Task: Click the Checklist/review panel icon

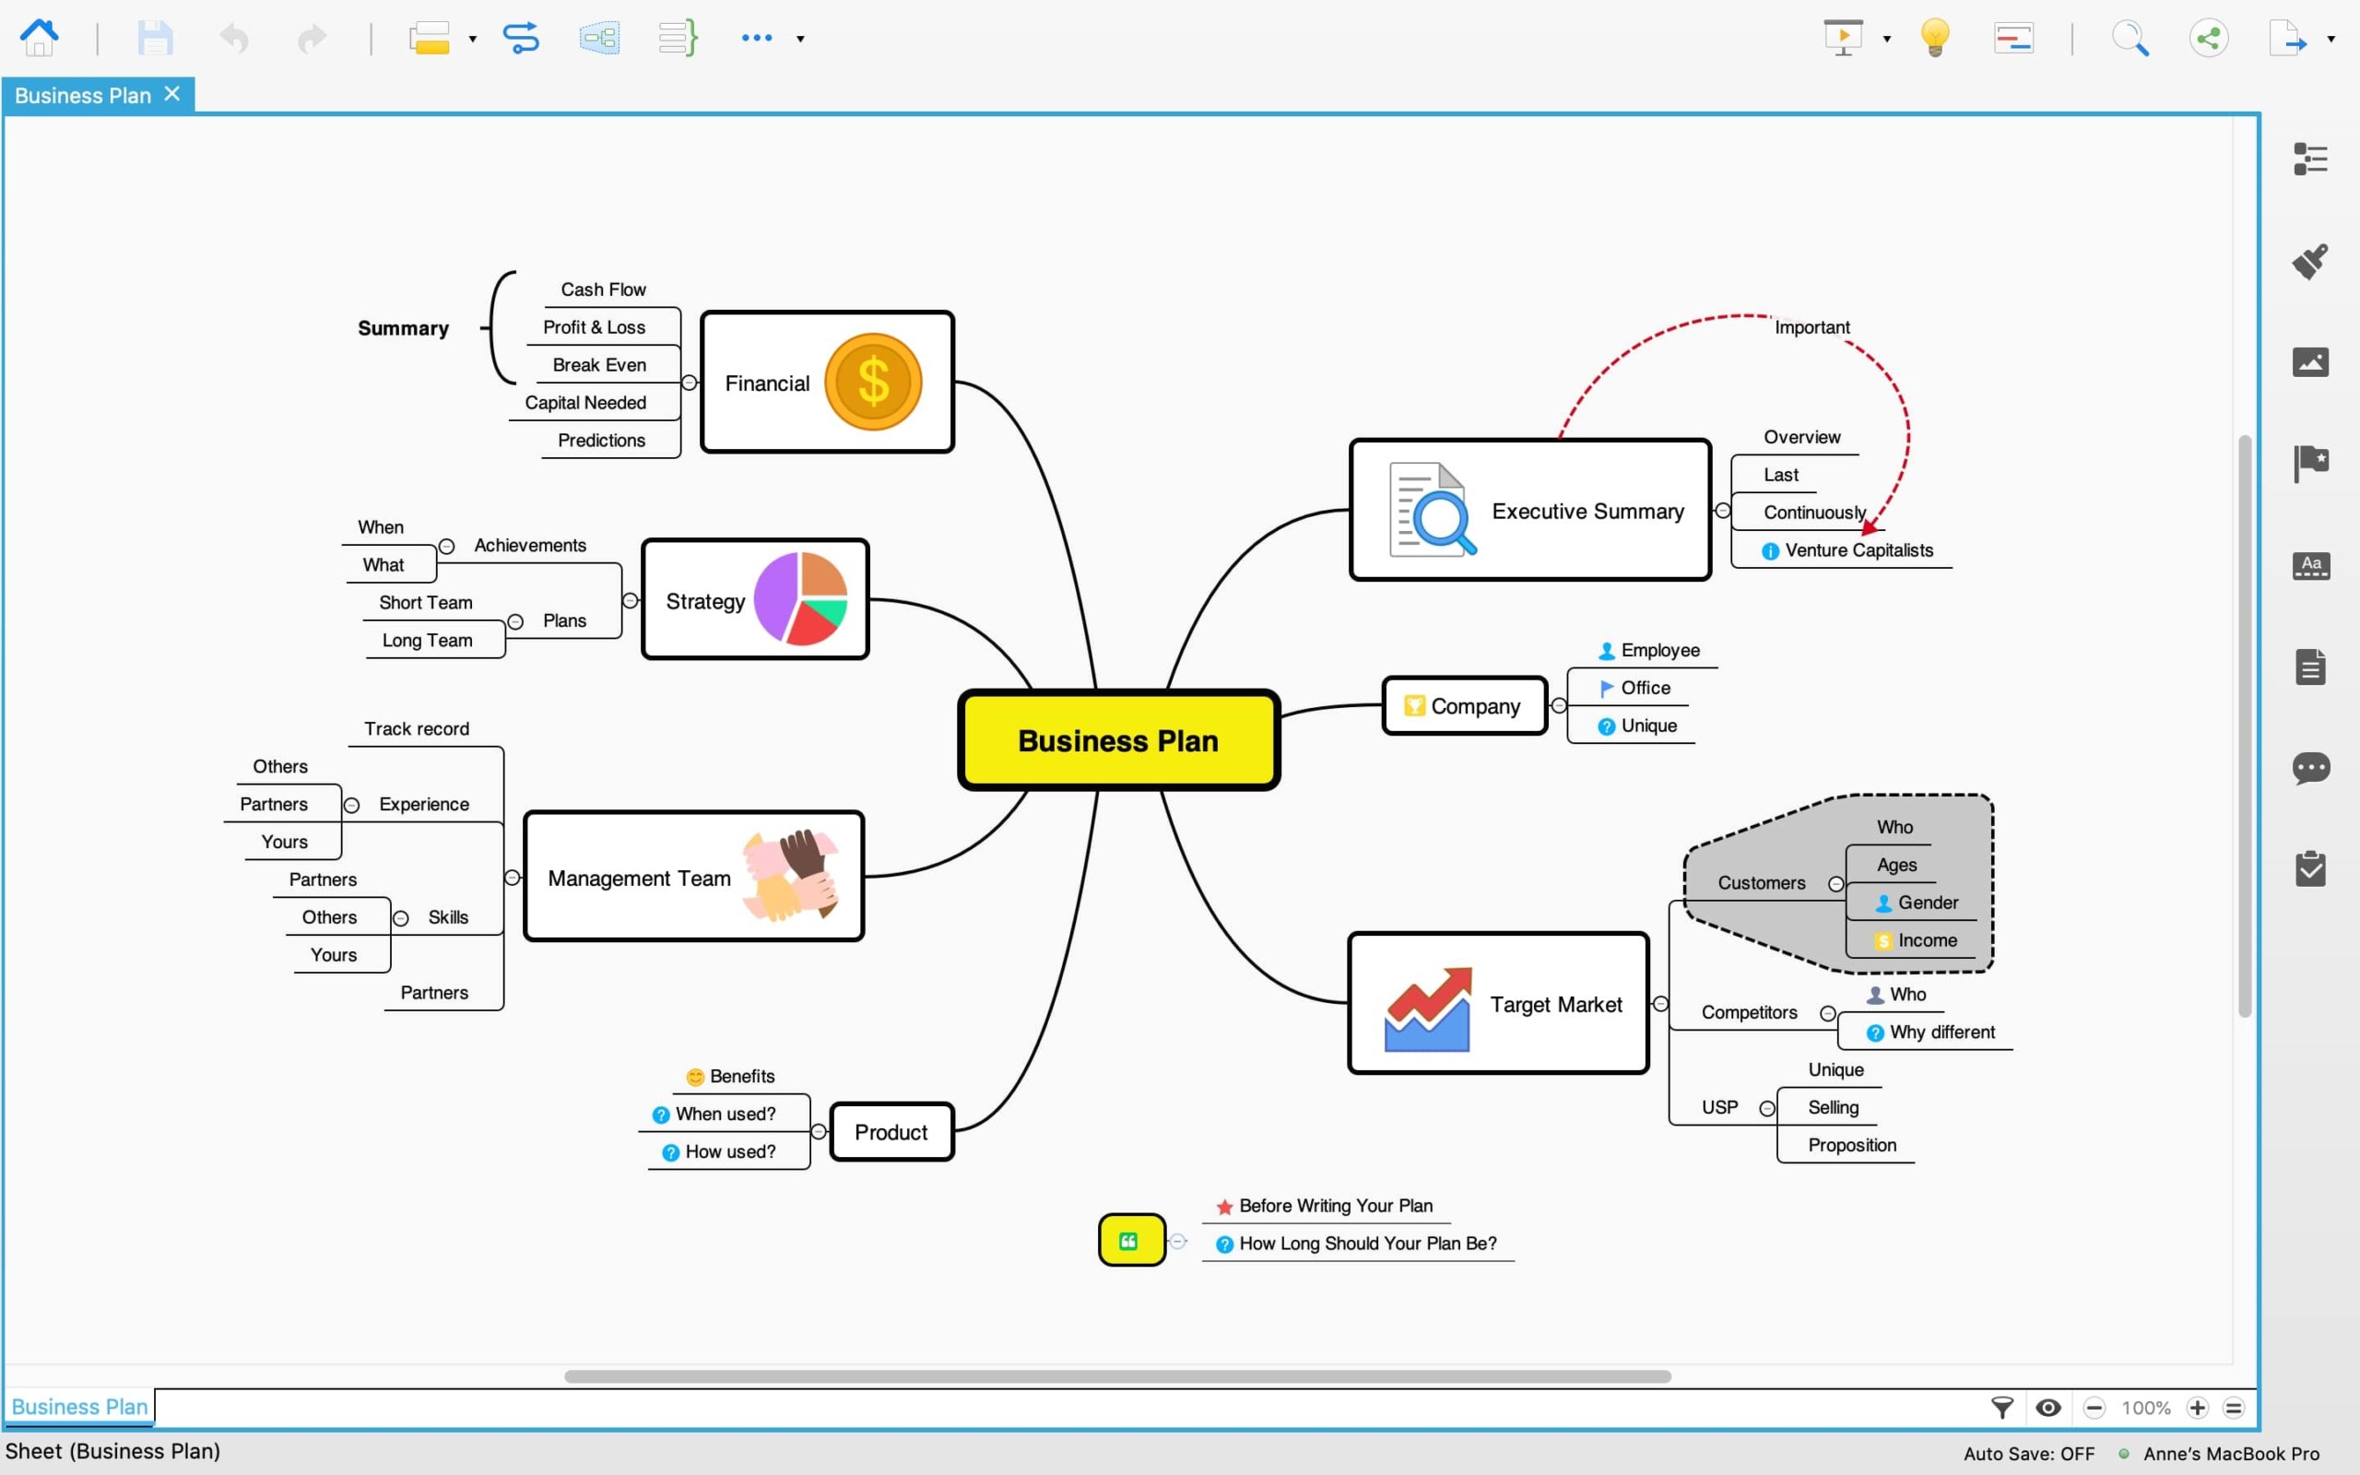Action: (2311, 868)
